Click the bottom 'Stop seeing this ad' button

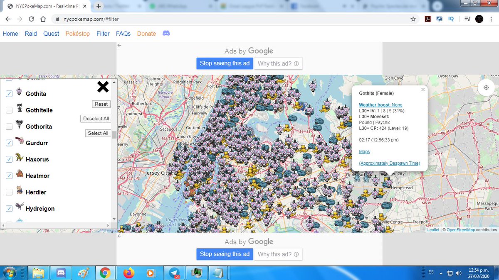point(225,254)
